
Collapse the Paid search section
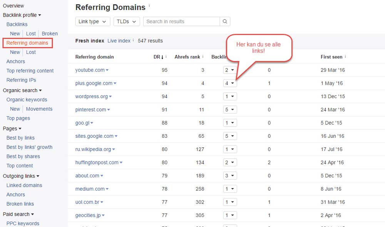click(x=18, y=214)
